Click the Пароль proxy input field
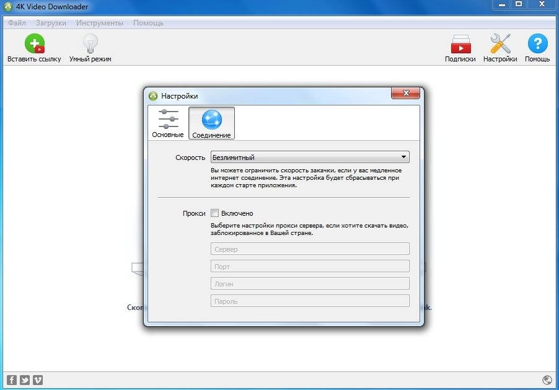Screen dimensions: 559x390 [310, 301]
